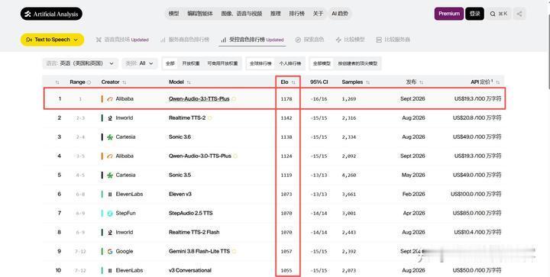Open the 推理 nav menu
Viewport: 550px width, 277px height.
point(275,14)
